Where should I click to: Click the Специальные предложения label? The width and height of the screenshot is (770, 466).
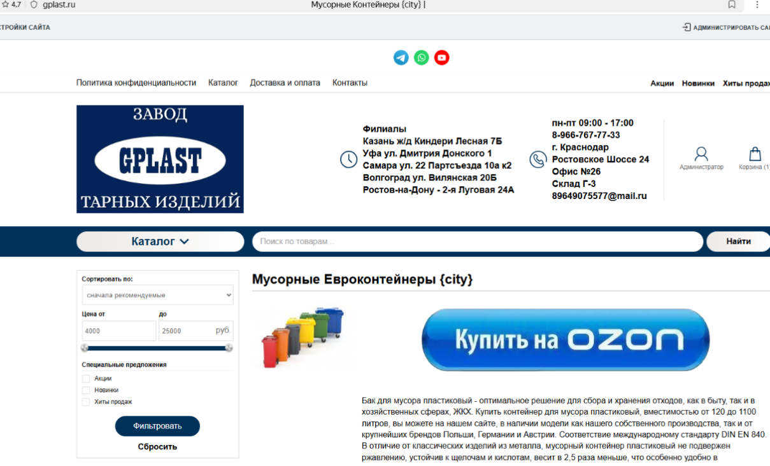coord(124,364)
